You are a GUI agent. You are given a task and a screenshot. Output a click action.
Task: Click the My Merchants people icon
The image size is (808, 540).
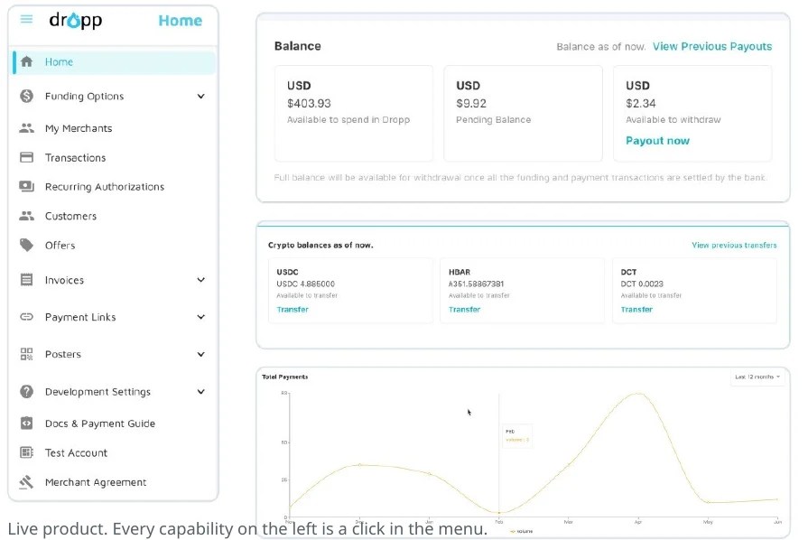[x=26, y=128]
